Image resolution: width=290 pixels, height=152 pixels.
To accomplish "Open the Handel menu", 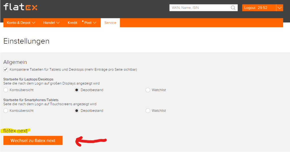I will click(52, 23).
